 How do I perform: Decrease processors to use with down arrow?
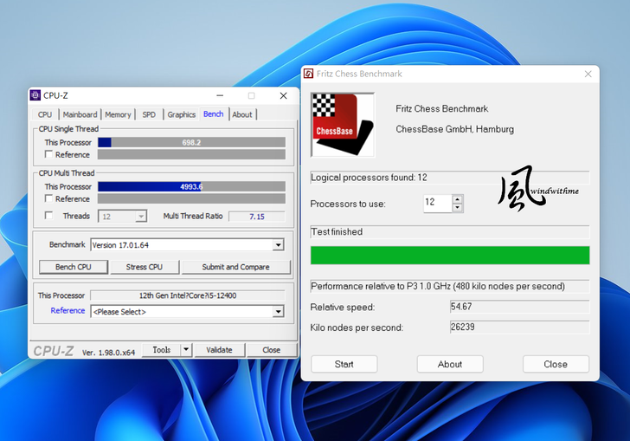pos(458,208)
